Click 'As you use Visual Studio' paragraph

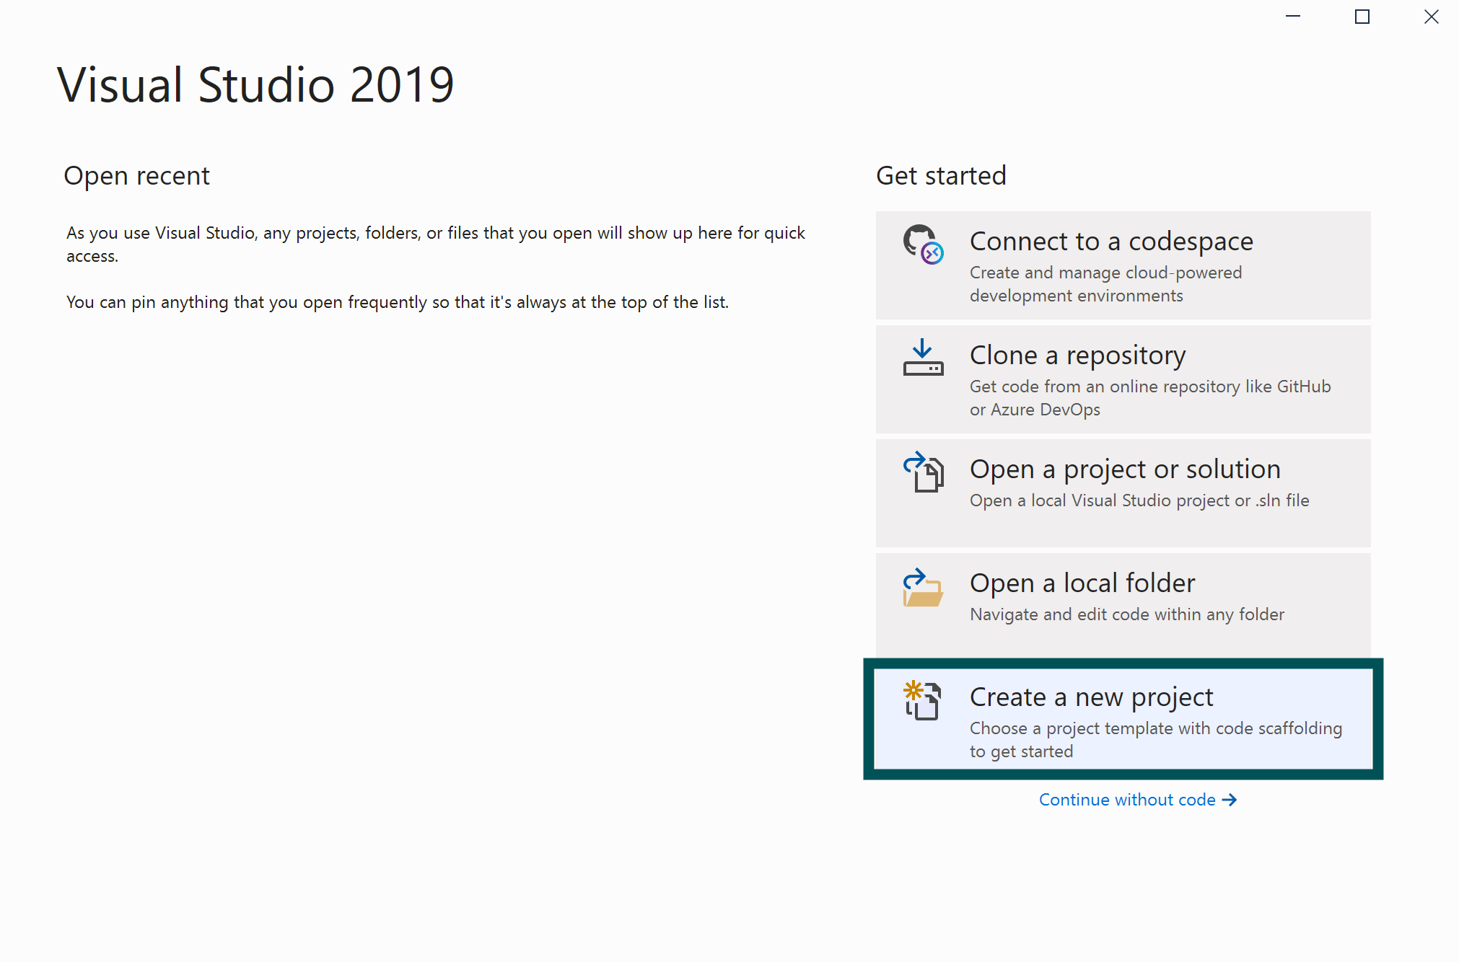click(436, 244)
